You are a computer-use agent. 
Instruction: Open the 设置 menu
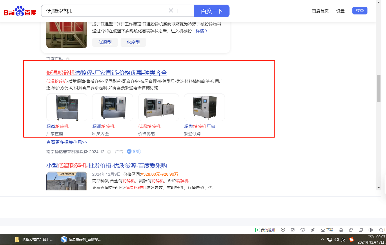point(340,11)
